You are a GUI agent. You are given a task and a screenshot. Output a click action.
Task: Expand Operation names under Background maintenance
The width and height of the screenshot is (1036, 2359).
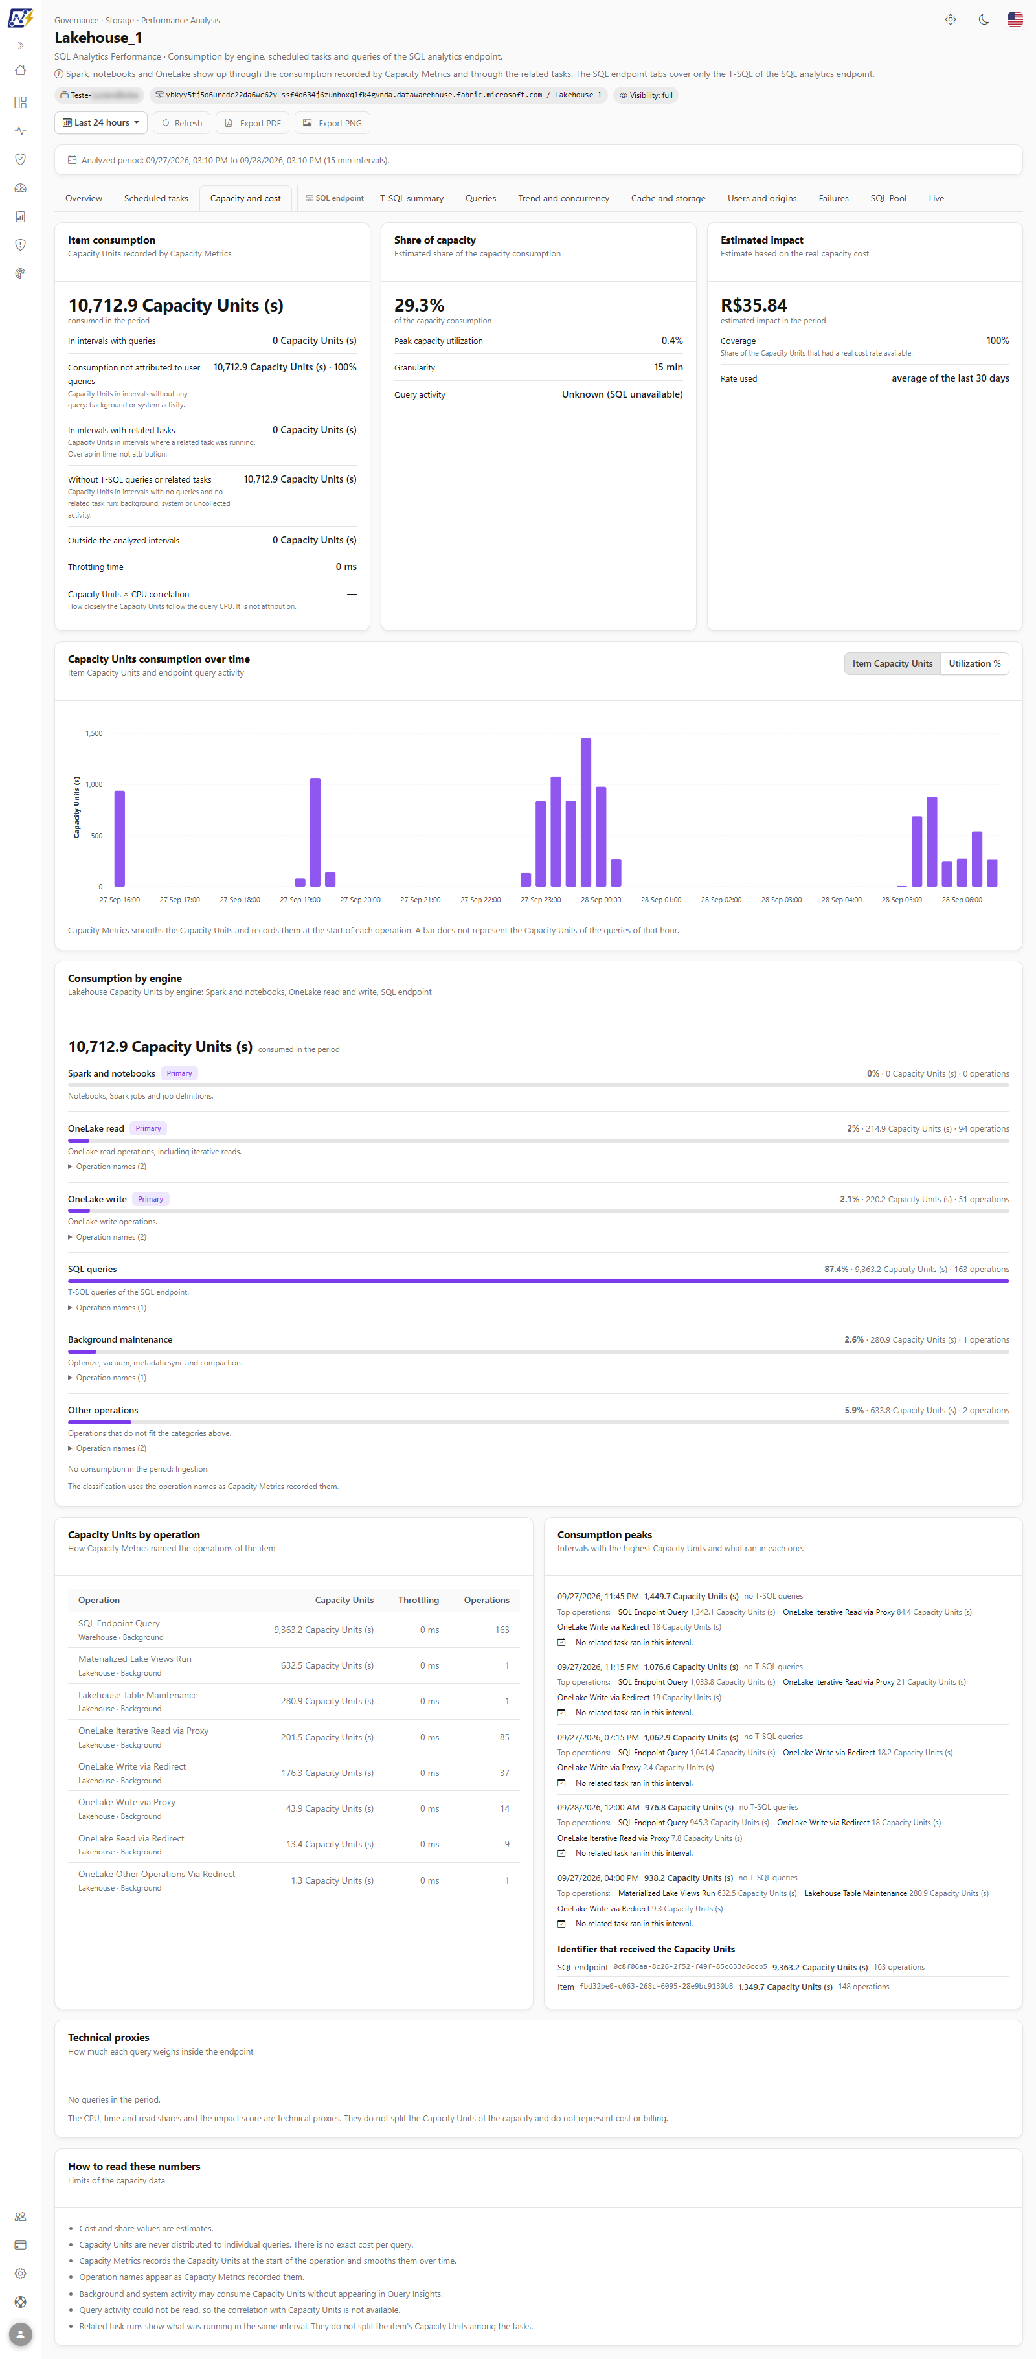click(x=107, y=1376)
